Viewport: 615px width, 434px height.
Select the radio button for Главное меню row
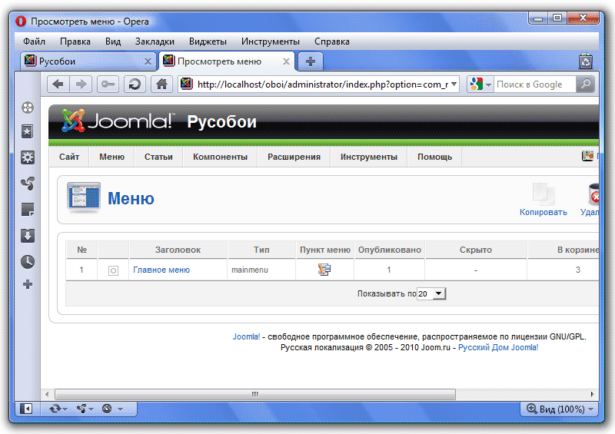pyautogui.click(x=113, y=270)
